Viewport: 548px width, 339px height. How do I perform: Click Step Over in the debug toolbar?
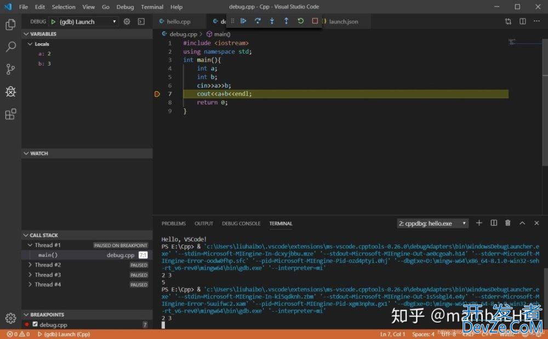[258, 21]
